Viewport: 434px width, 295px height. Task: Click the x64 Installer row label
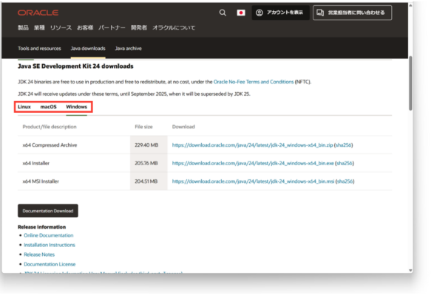tap(36, 163)
